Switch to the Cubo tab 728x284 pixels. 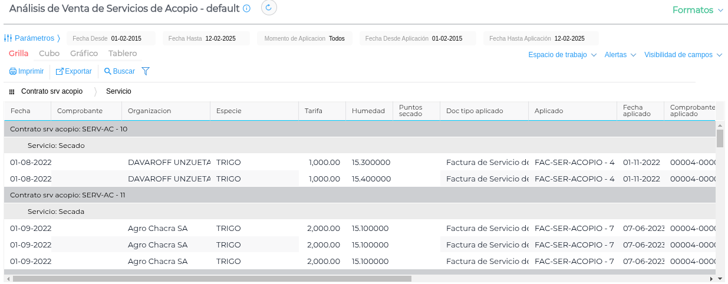[49, 54]
